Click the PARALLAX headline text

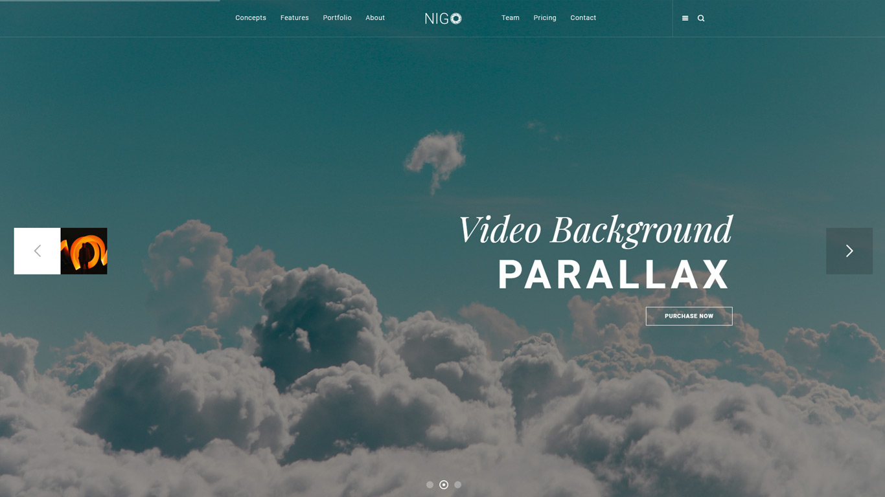coord(614,274)
